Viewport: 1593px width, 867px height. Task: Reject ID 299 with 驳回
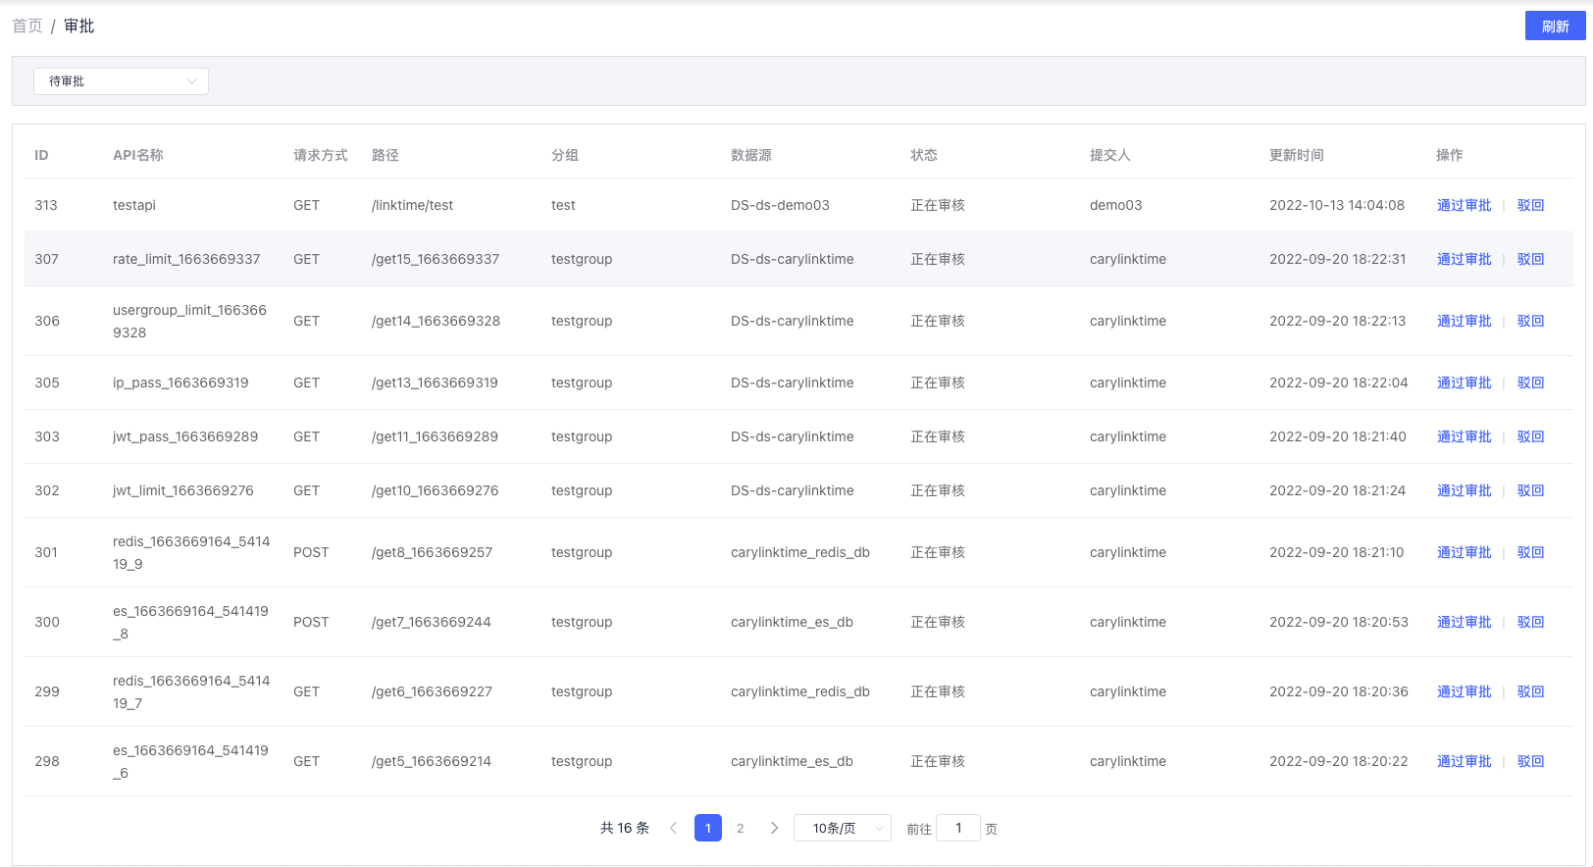click(1530, 691)
